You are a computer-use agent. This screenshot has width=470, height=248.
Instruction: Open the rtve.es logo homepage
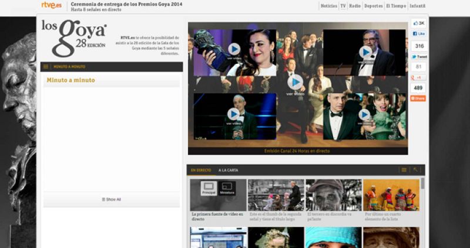51,5
